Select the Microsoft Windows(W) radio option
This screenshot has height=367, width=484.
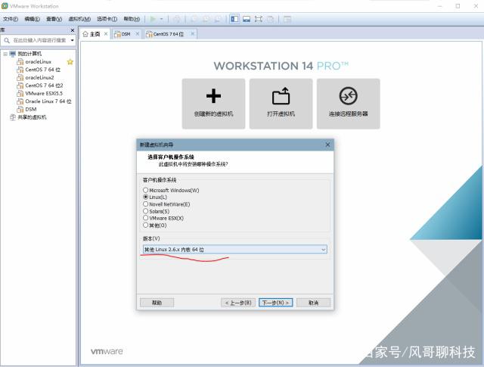tap(146, 190)
